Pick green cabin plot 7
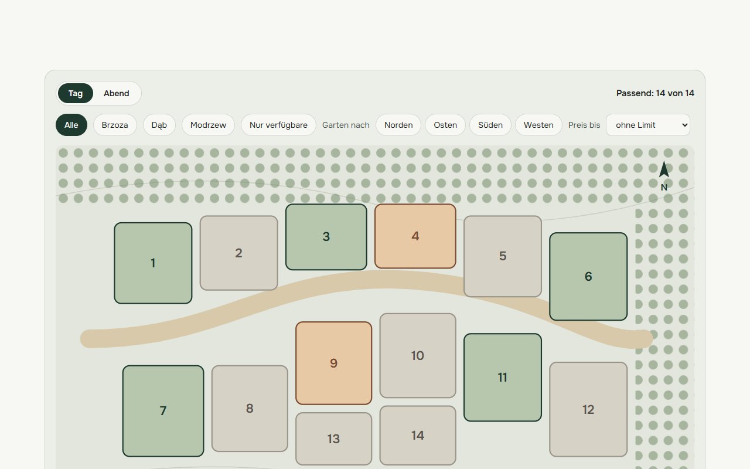750x469 pixels. tap(163, 411)
